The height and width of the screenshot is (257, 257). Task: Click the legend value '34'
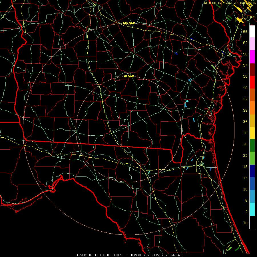(245, 122)
